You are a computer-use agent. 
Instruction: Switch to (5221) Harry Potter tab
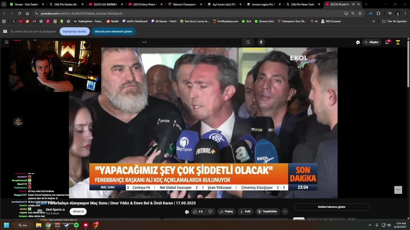coord(145,4)
